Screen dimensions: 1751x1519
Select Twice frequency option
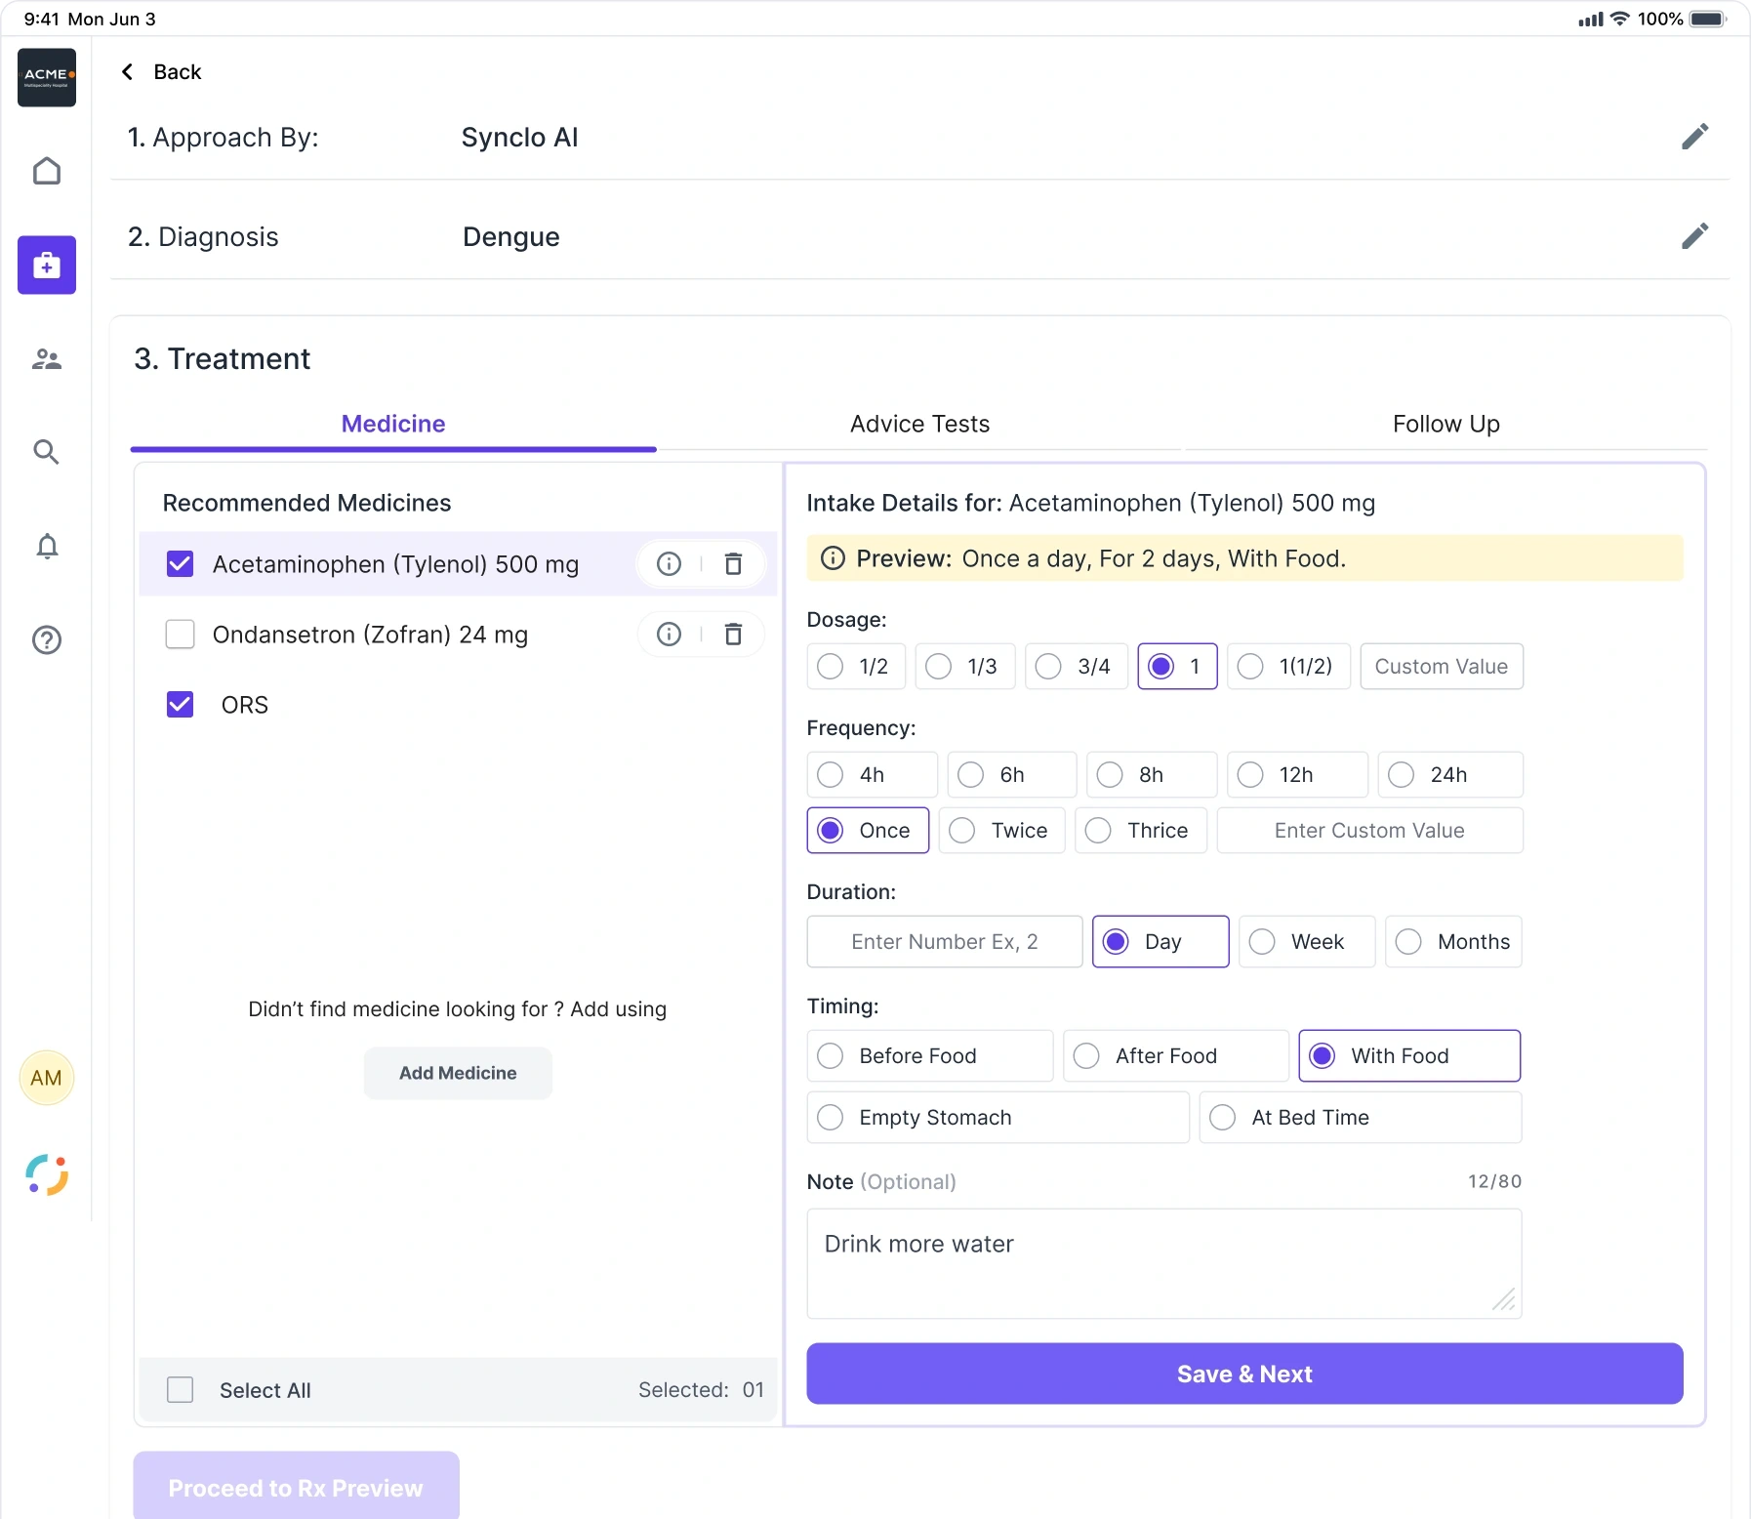[x=1001, y=831]
